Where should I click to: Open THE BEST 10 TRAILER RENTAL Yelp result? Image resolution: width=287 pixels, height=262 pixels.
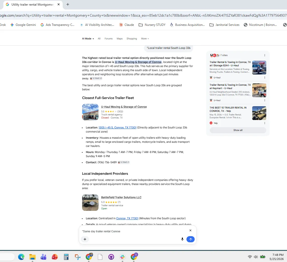[x=228, y=109]
